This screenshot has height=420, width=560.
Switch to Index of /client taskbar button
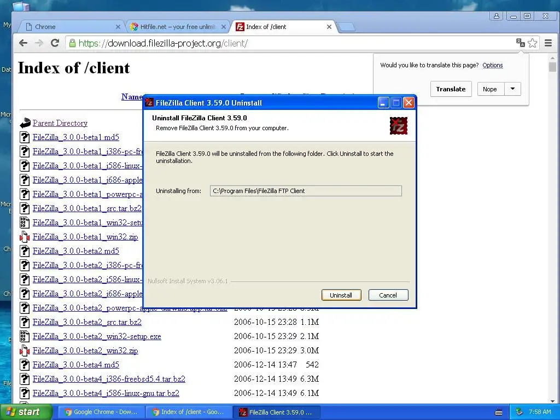pos(189,412)
